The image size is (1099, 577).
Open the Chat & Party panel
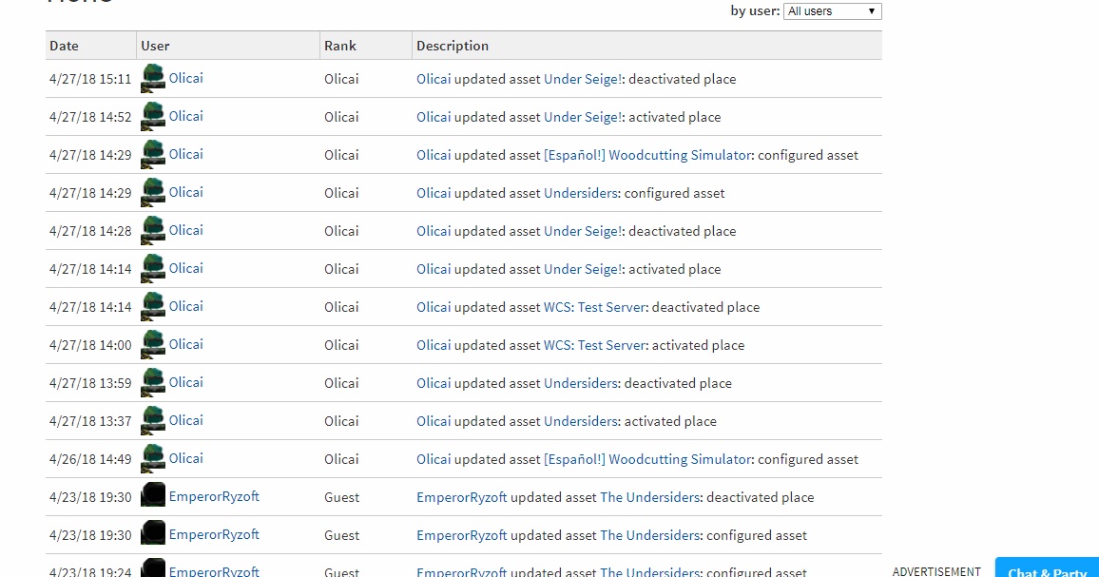(1047, 567)
